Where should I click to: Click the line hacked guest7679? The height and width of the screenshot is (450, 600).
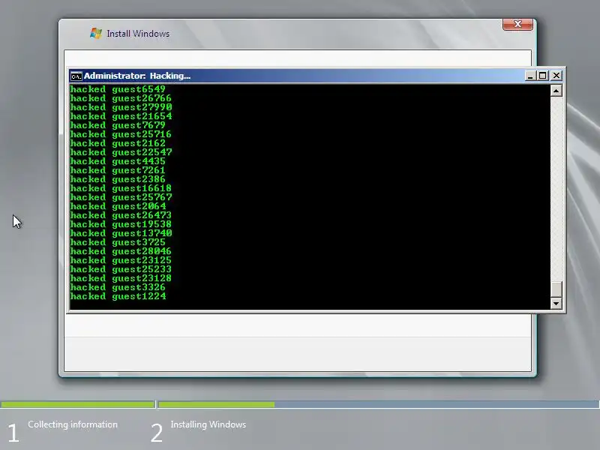[x=118, y=125]
